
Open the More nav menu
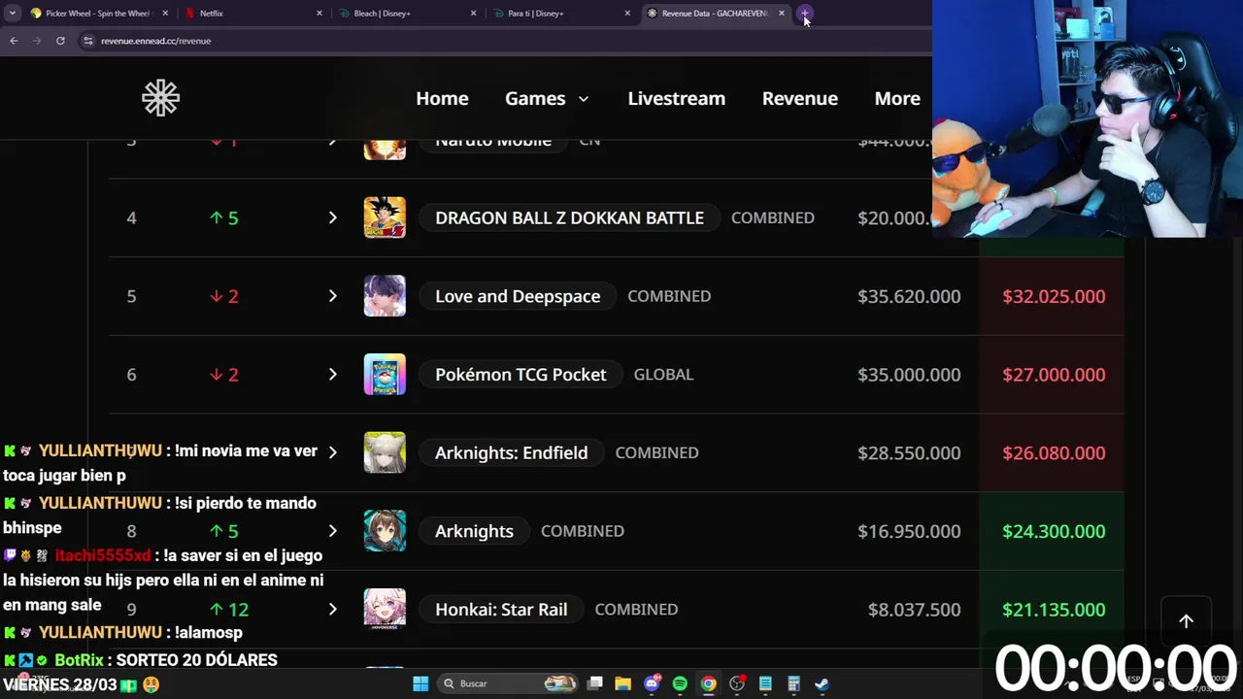point(897,98)
